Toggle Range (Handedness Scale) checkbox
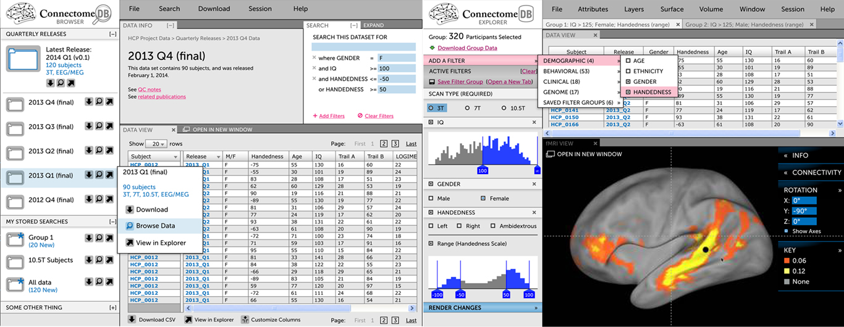This screenshot has height=327, width=844. (x=431, y=244)
